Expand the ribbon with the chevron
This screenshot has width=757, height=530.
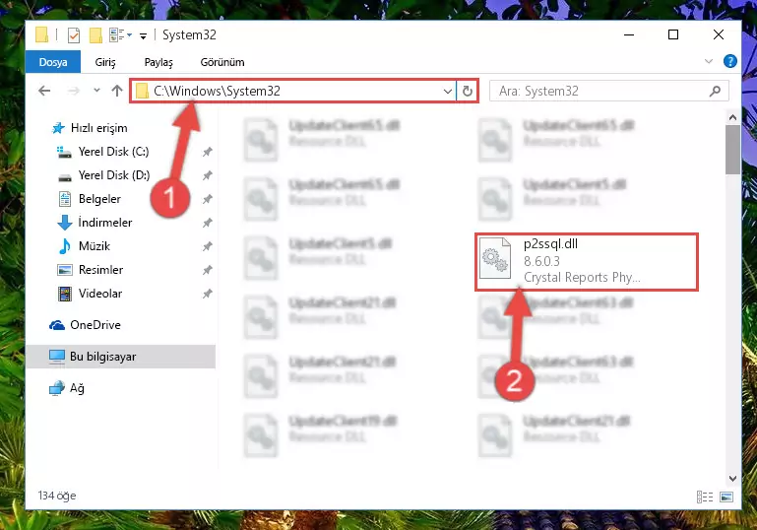tap(708, 61)
